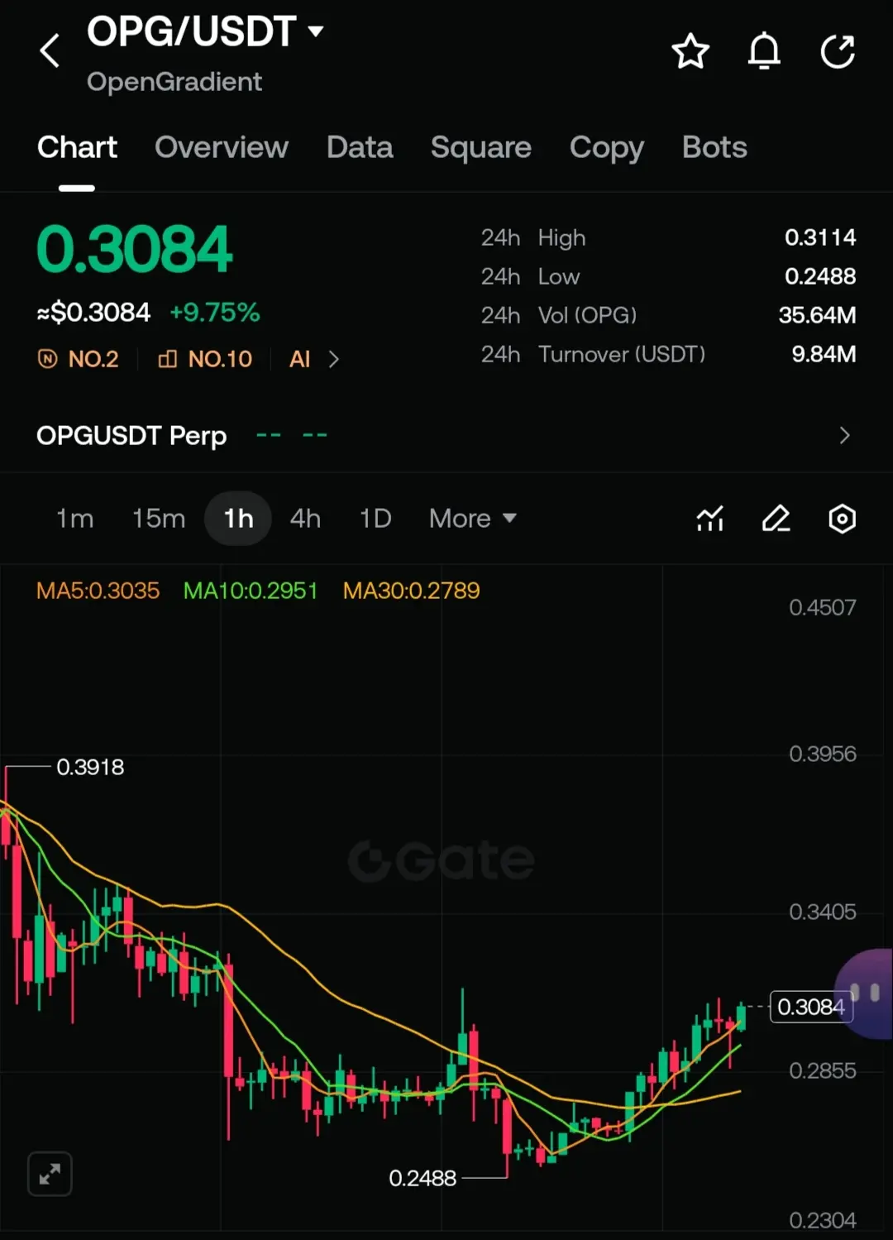Tap the share icon at top right
The image size is (893, 1240).
(838, 51)
